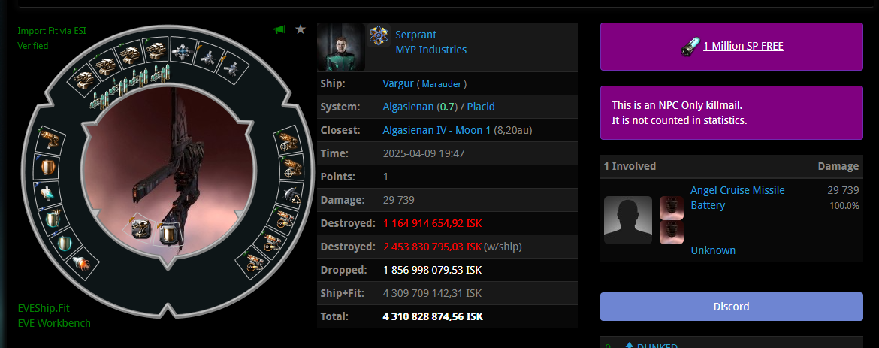Click the upper Angel battery ship icon

[672, 208]
